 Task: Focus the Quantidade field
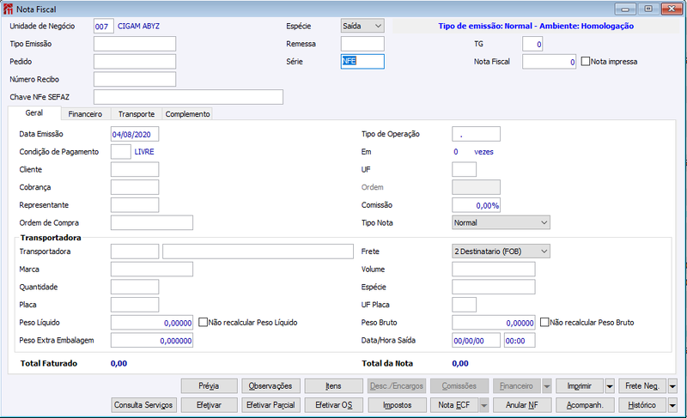coord(135,288)
